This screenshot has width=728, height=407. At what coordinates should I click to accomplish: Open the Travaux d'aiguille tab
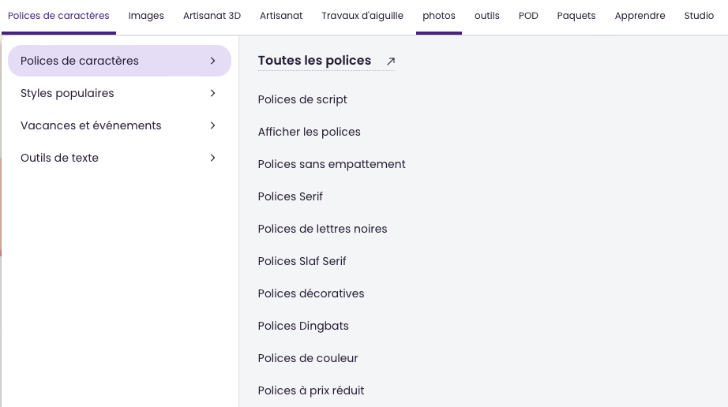click(362, 16)
